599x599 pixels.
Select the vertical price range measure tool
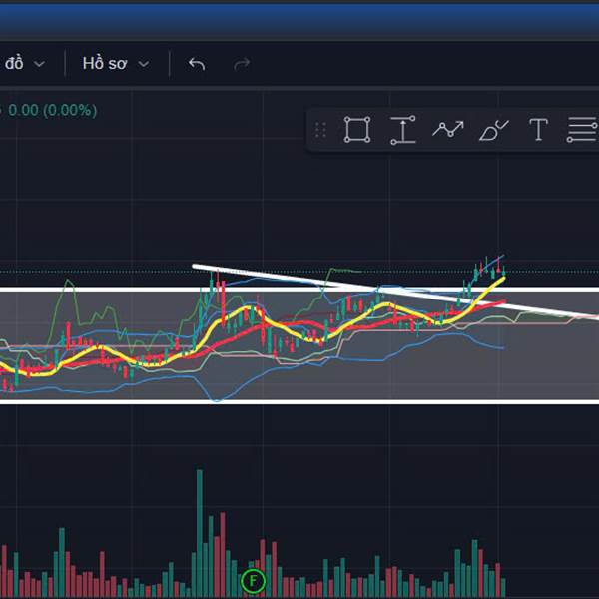(403, 130)
